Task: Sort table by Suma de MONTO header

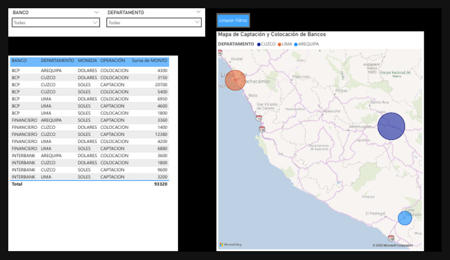Action: 149,60
